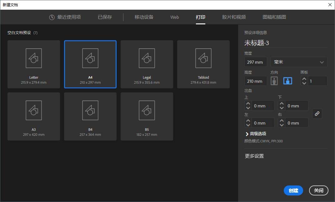335x202 pixels.
Task: Pick the B5 preset card
Action: (x=147, y=116)
